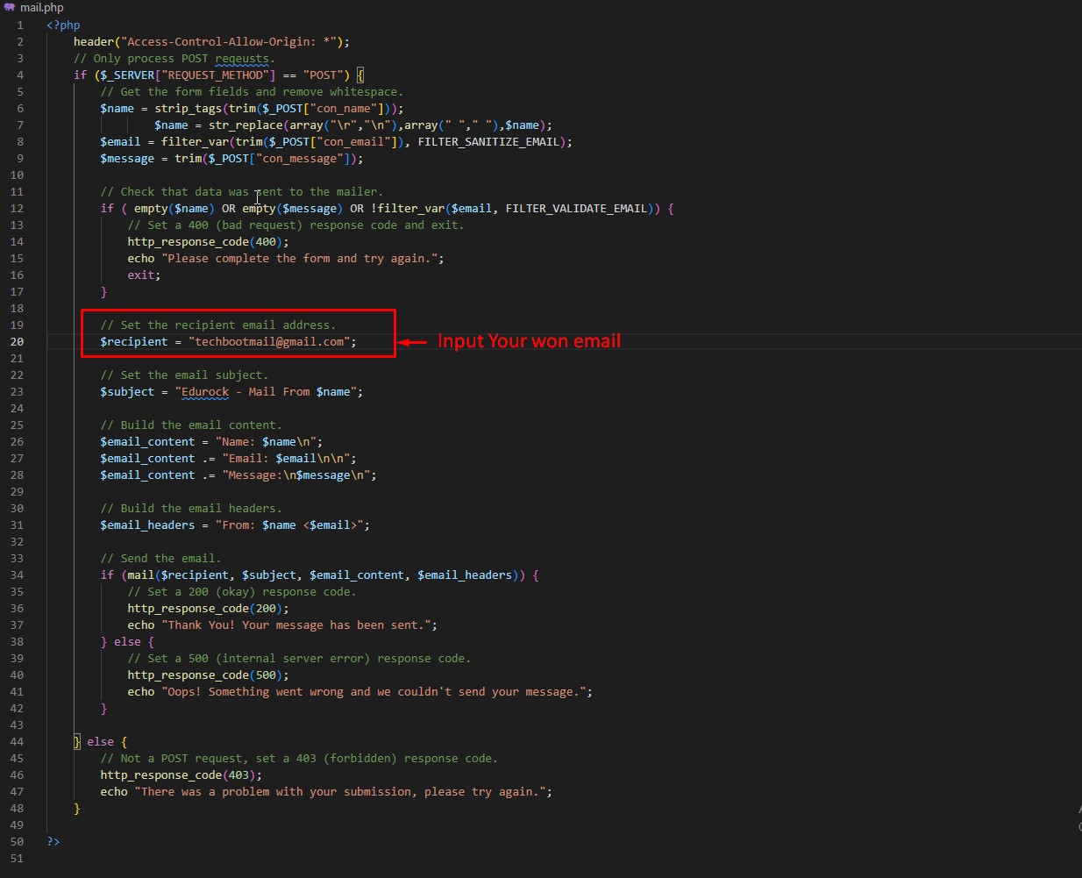Viewport: 1082px width, 878px height.
Task: Click line number 20 in the gutter
Action: pyautogui.click(x=18, y=342)
